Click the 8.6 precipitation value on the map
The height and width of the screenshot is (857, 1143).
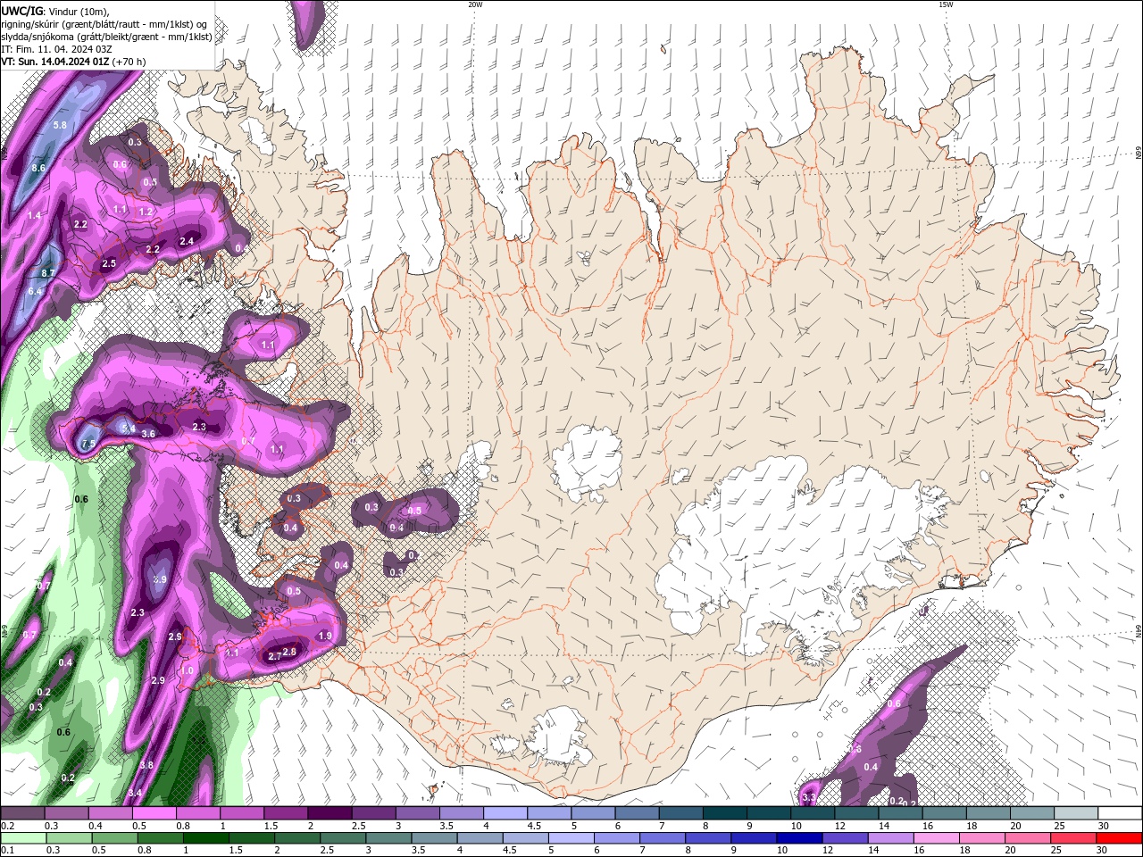pos(38,168)
